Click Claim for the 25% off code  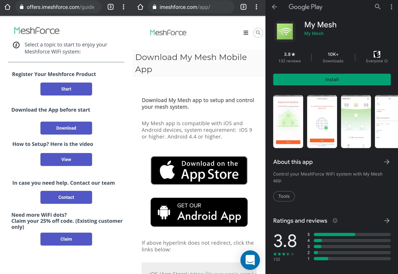point(66,239)
